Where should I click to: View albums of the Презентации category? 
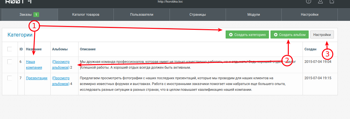tap(61, 81)
